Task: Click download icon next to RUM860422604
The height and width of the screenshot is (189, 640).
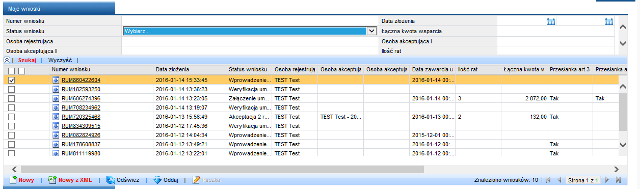Action: pos(56,80)
